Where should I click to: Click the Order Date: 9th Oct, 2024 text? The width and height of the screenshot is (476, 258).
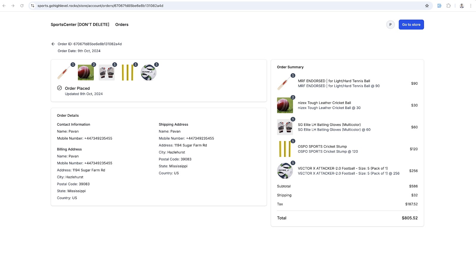coord(79,51)
